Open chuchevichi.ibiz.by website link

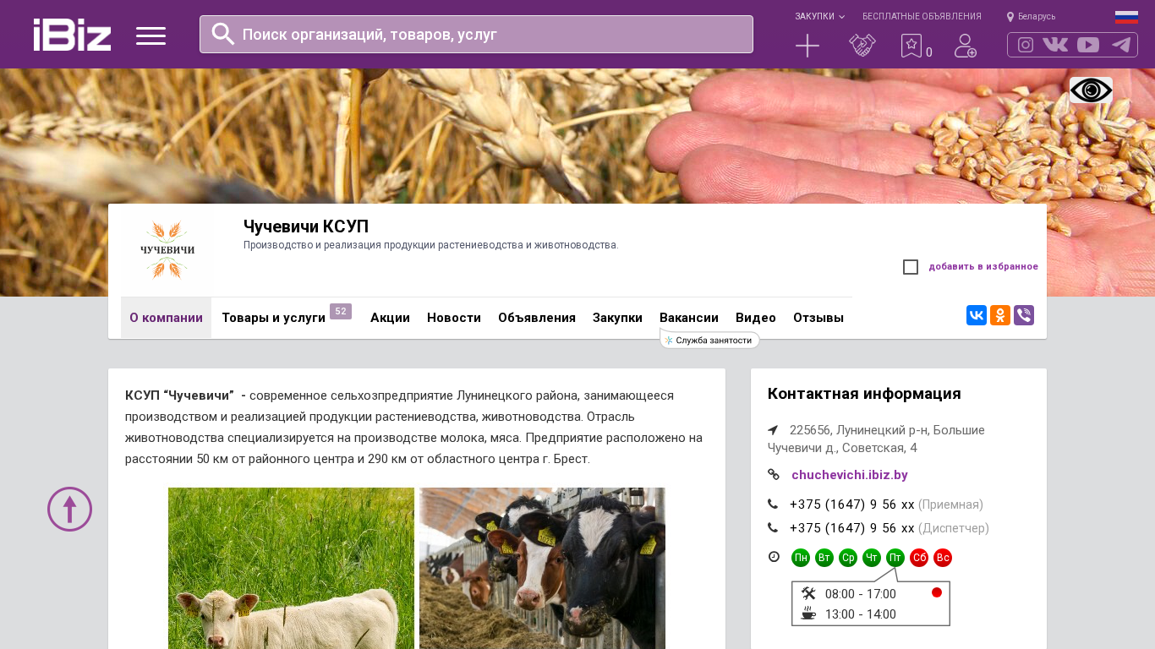pyautogui.click(x=850, y=475)
